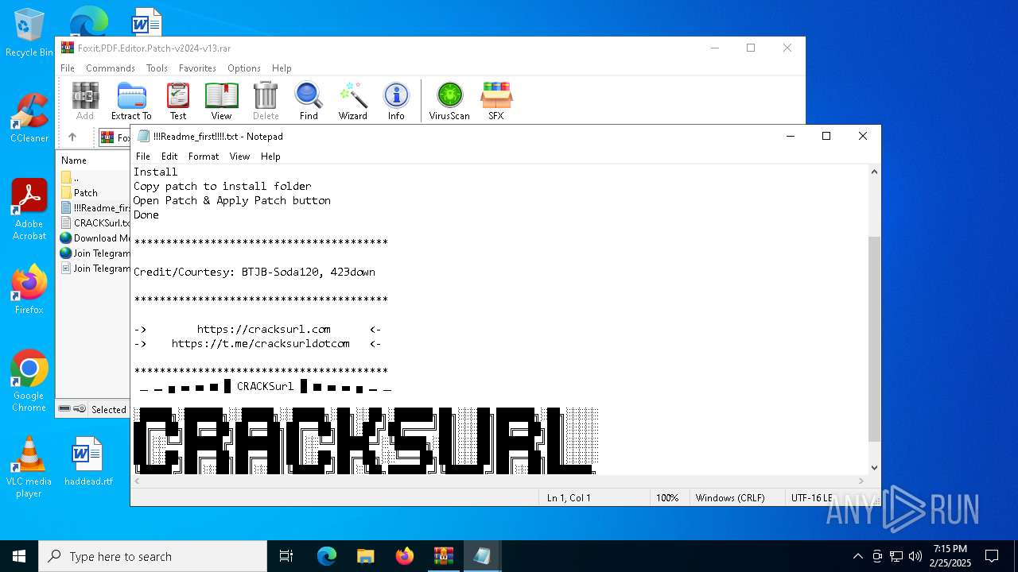Open Notepad's View menu

pyautogui.click(x=239, y=157)
